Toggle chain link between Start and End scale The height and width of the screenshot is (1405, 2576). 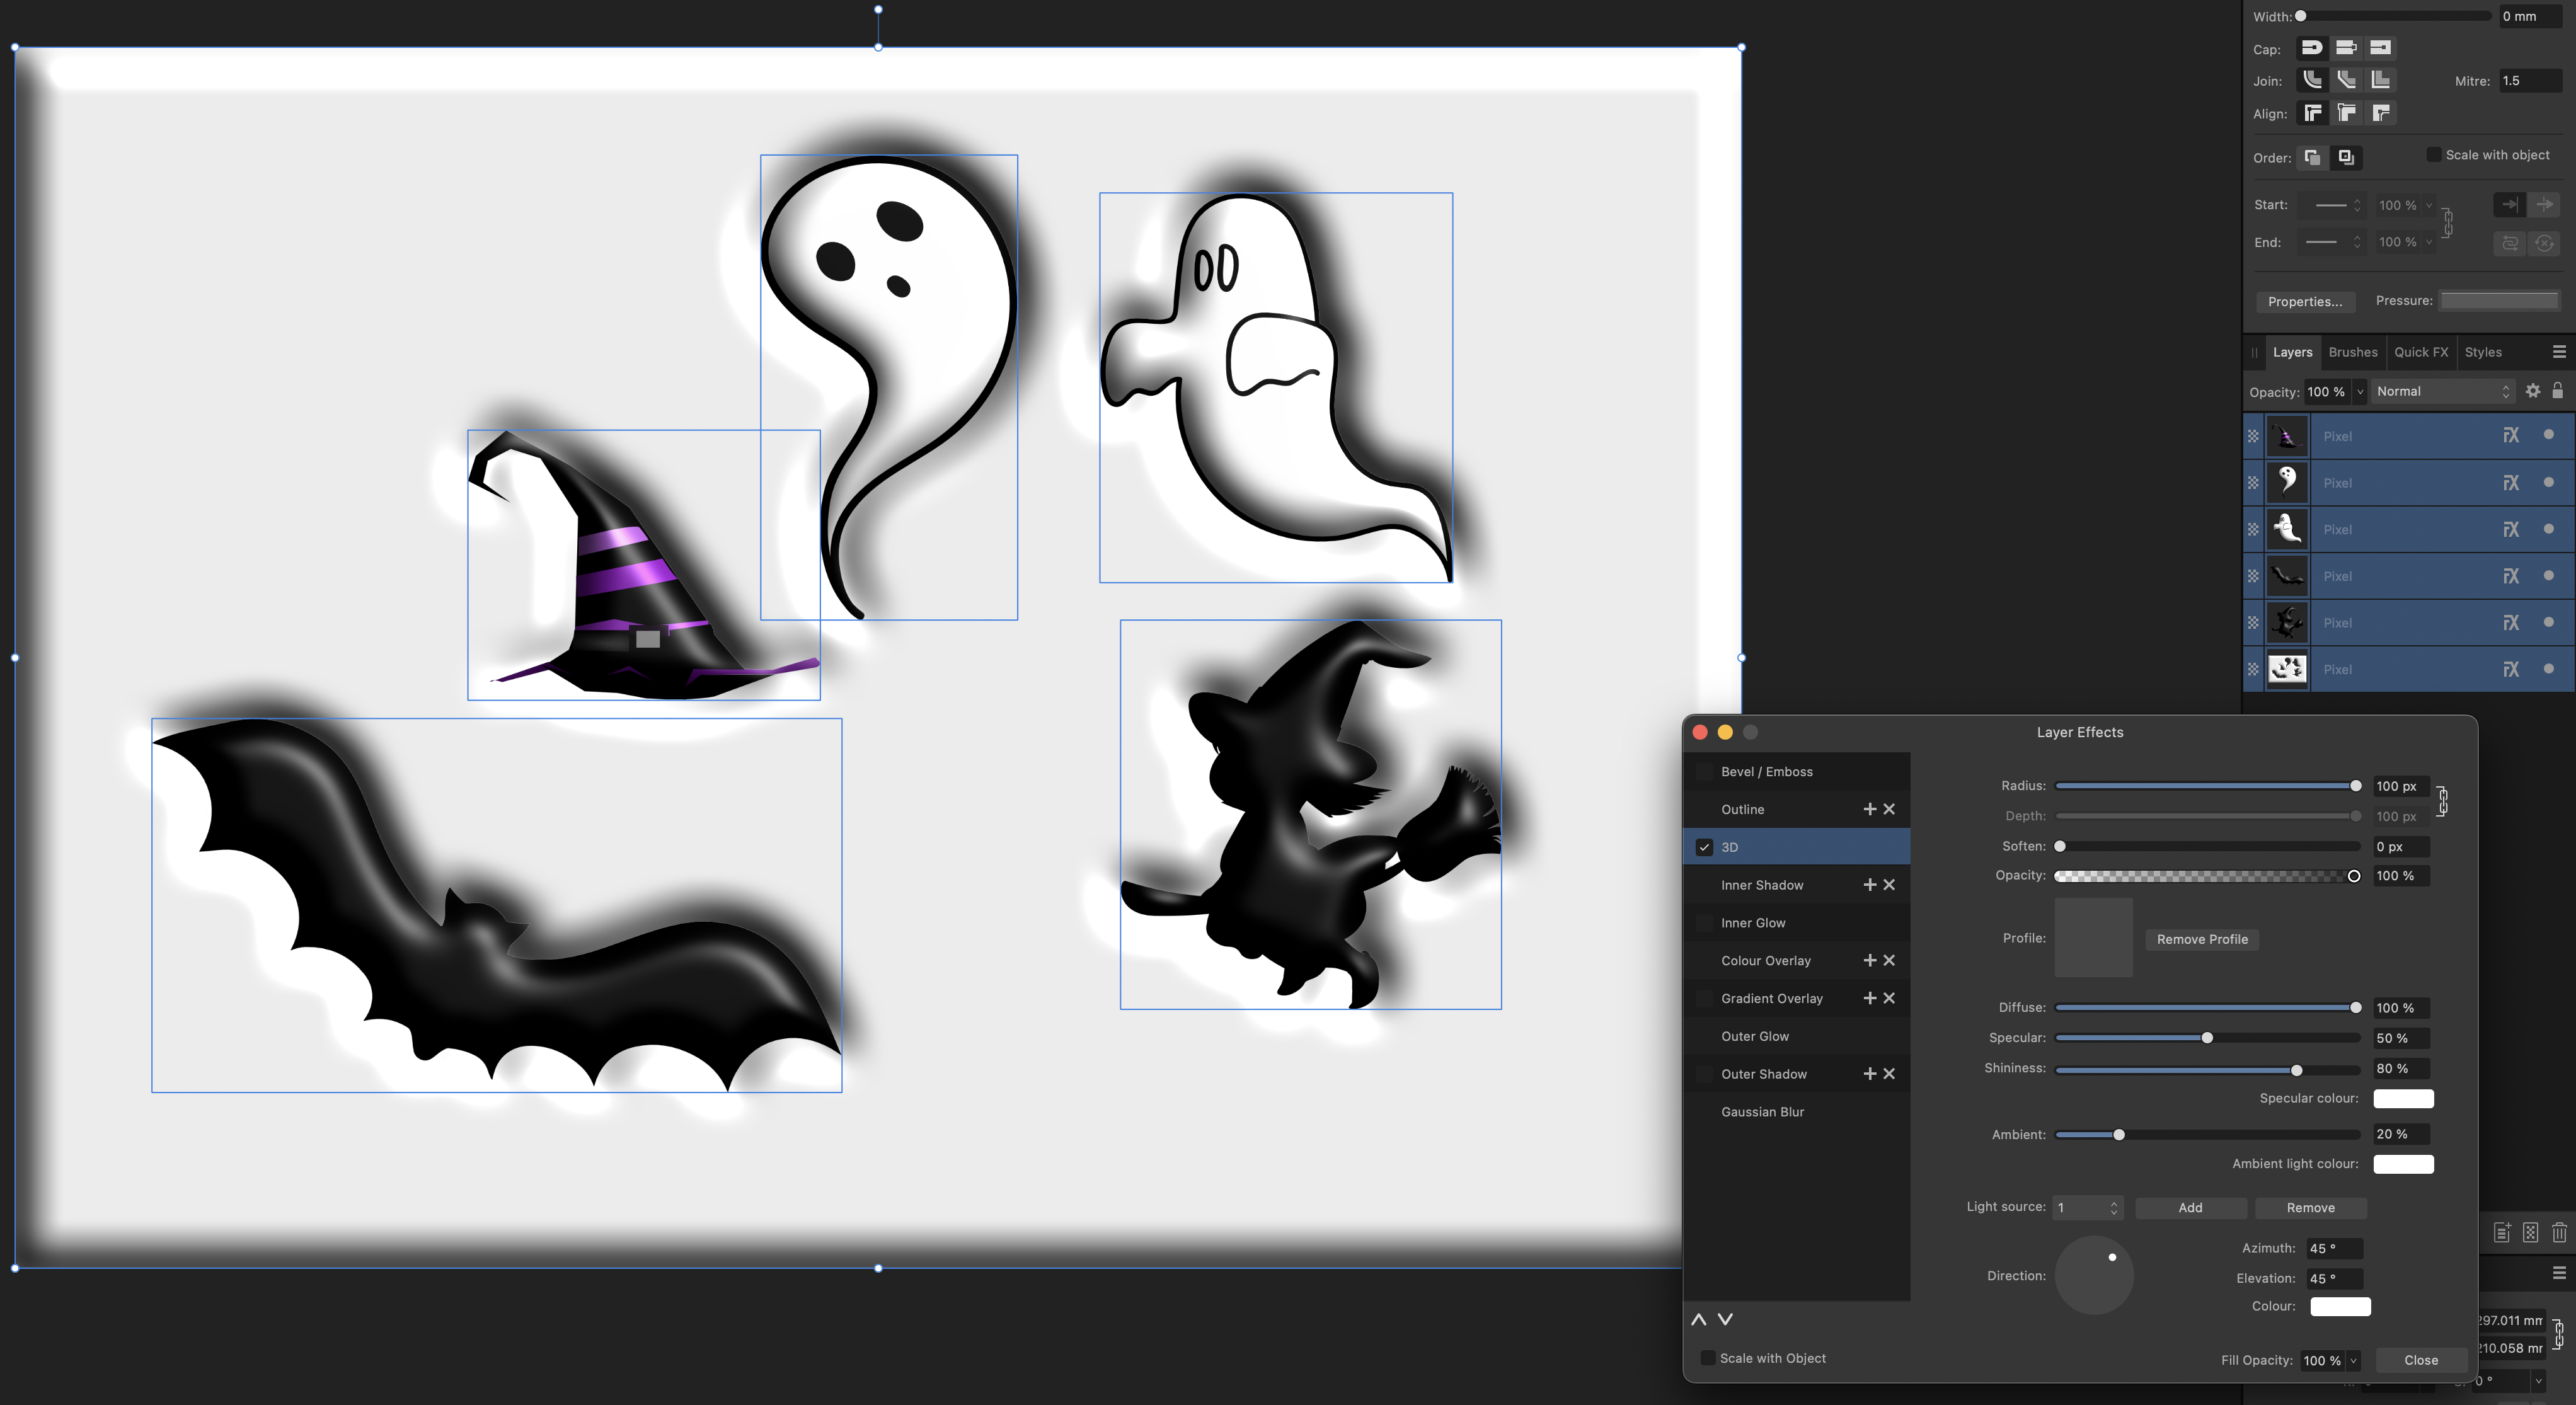pyautogui.click(x=2447, y=223)
